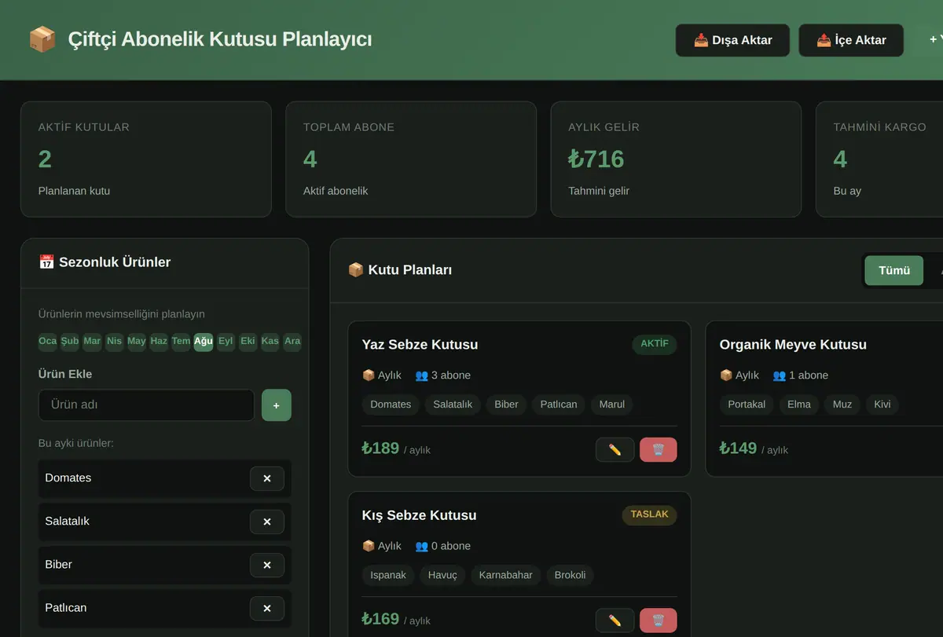Click the Salatalık tag in Yaz Sebze Kutusu
Screen dimensions: 943x637
(x=453, y=405)
